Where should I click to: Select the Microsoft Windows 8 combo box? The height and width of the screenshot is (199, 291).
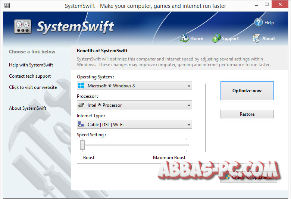pos(134,85)
